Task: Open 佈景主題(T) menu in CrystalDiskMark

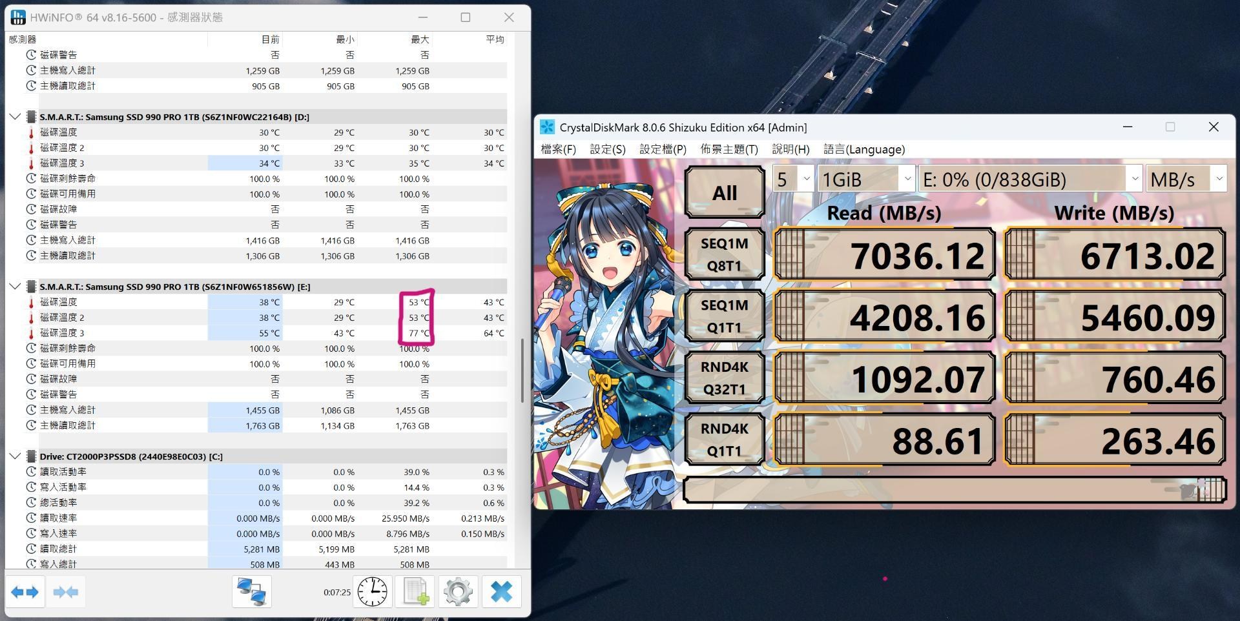Action: click(x=729, y=149)
